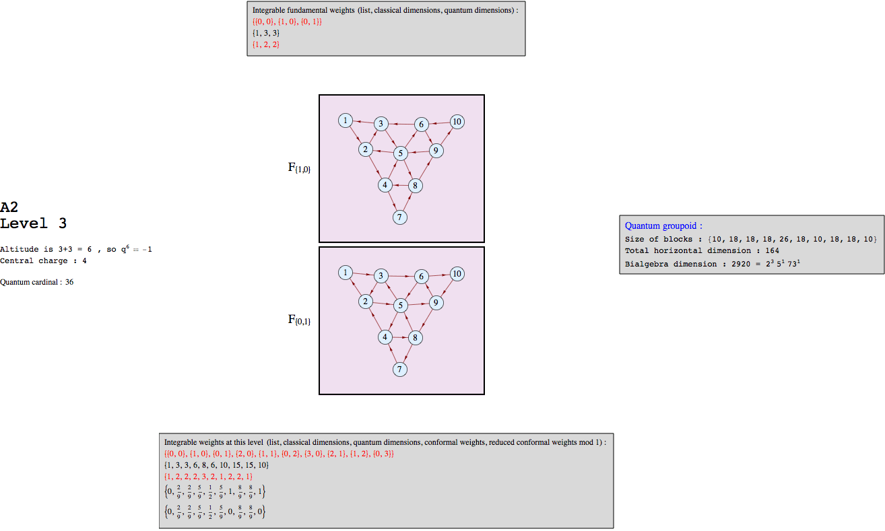
Task: Click 'Total horizontal dimension : 164' text
Action: click(702, 251)
